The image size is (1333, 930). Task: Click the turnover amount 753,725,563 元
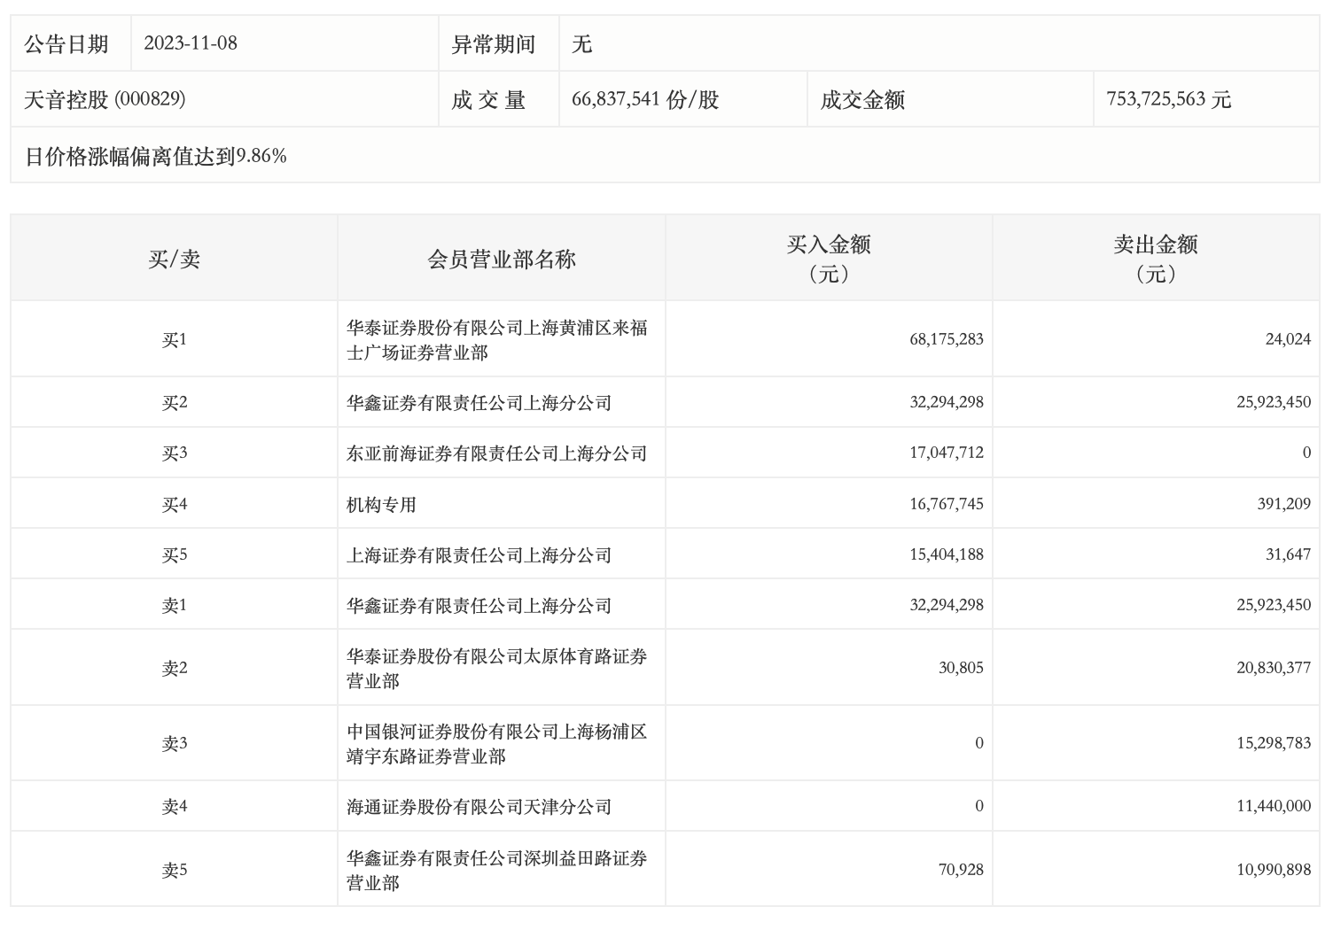(x=1168, y=99)
